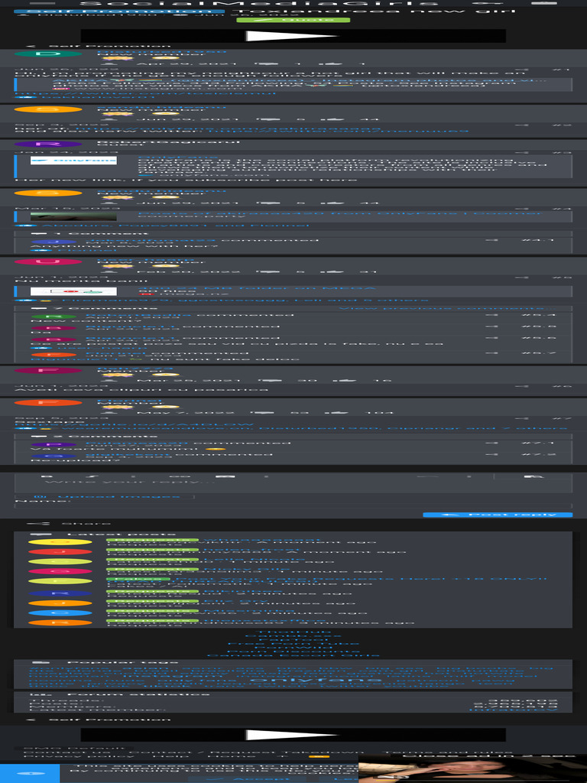The image size is (587, 783).
Task: Open the orange F avatar on post #7
Action: tap(48, 402)
